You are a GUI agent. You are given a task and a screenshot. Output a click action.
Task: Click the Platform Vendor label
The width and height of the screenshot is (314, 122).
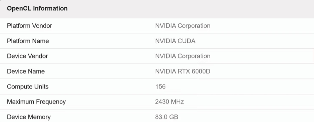(29, 26)
